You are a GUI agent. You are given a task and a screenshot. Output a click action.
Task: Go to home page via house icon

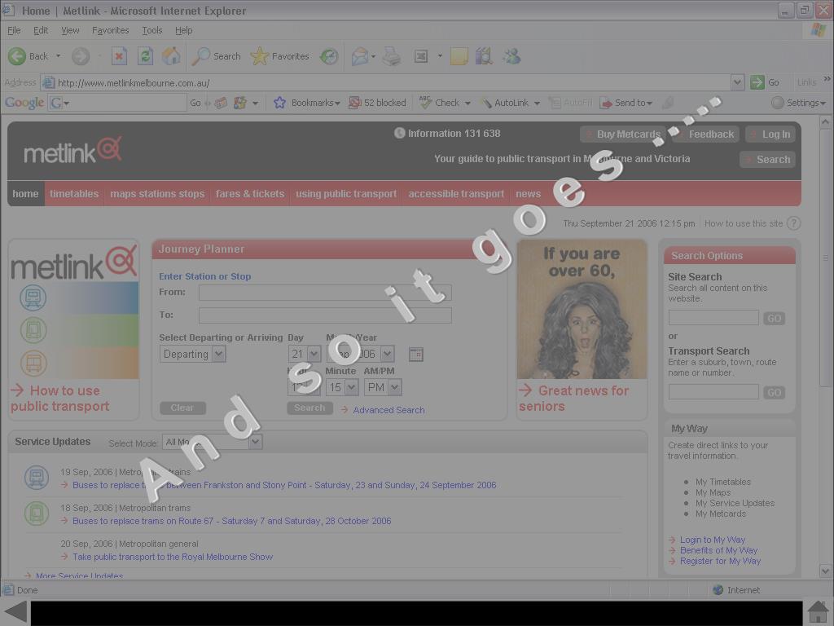(171, 56)
